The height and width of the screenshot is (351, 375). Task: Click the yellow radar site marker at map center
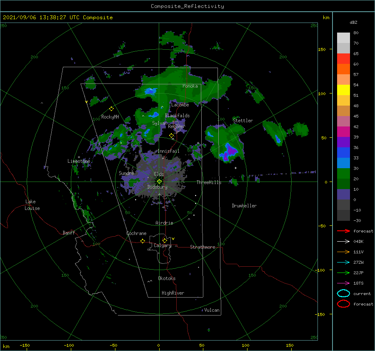pos(159,182)
